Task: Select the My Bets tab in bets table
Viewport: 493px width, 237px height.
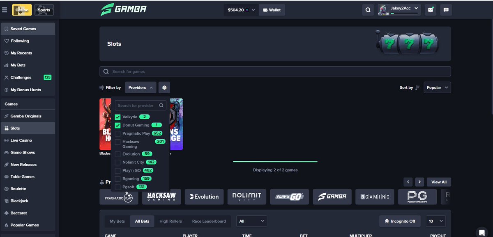Action: click(117, 221)
